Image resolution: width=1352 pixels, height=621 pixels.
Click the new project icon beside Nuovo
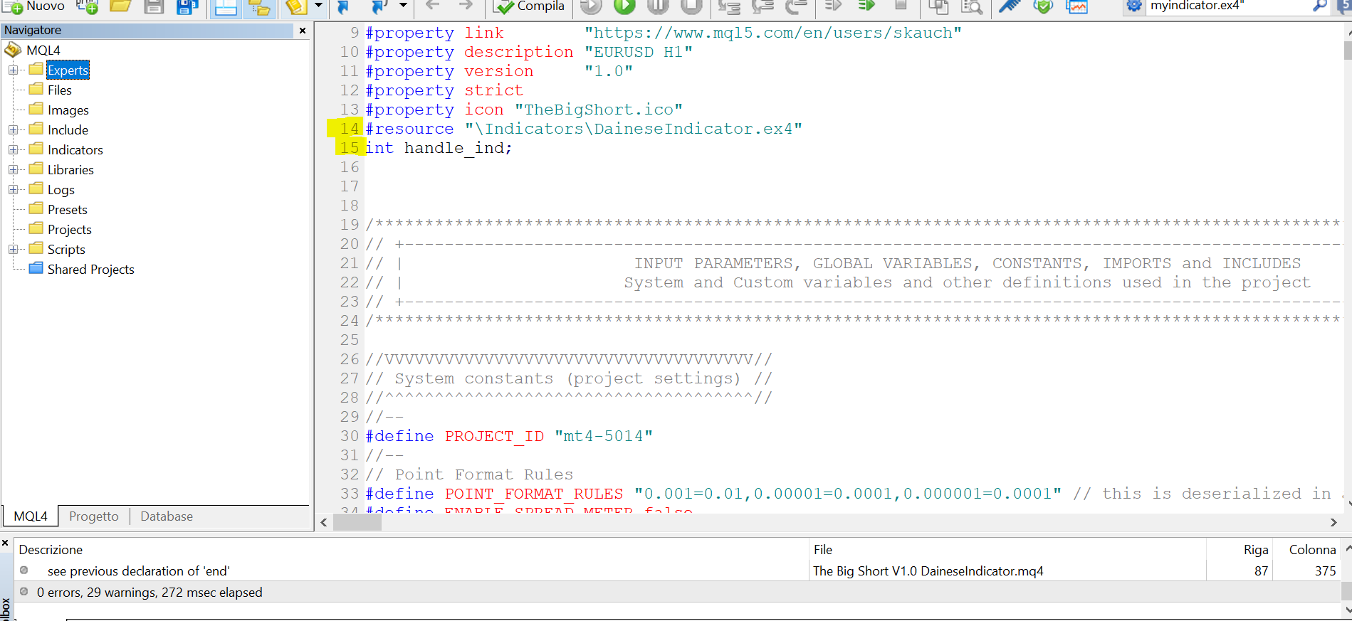tap(87, 6)
